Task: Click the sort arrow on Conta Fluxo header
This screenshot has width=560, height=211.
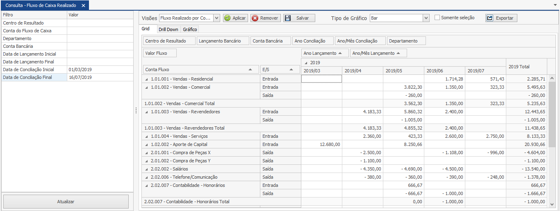Action: tap(250, 70)
